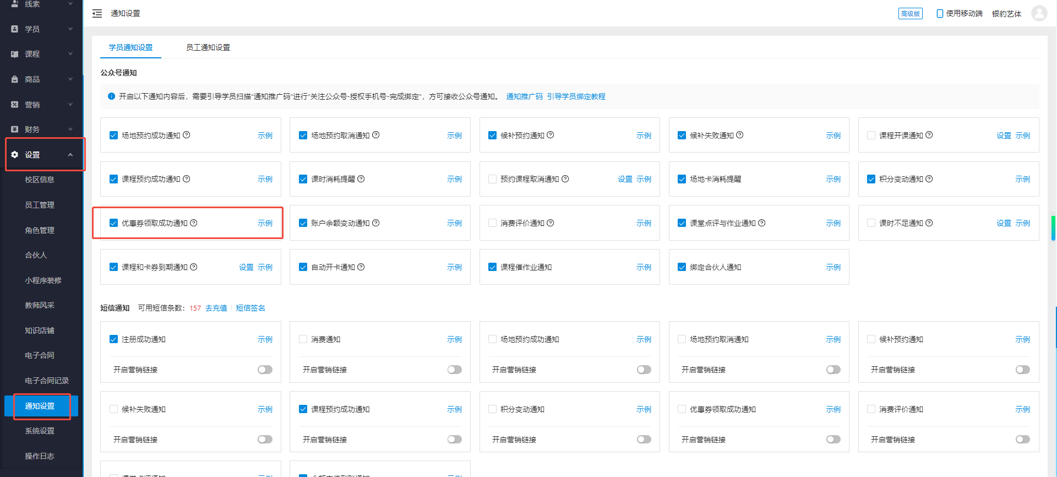Viewport: 1057px width, 477px height.
Task: Open the 引导学员绑定教程 link
Action: point(576,96)
